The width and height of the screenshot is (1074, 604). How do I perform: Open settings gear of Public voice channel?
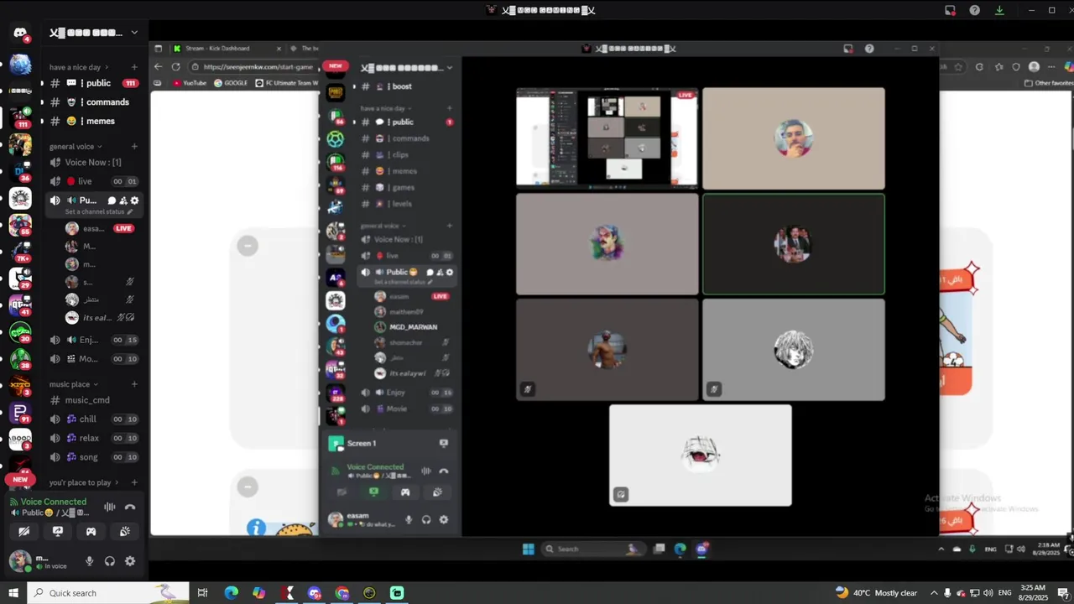coord(134,200)
